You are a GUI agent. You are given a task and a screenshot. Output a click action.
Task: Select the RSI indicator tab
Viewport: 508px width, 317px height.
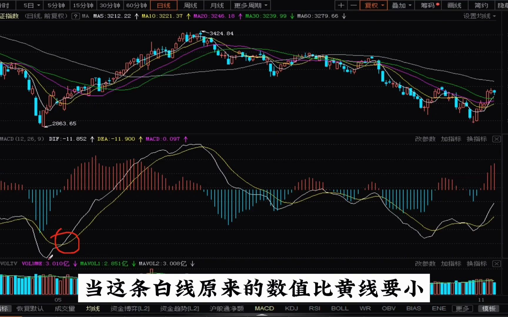[315, 308]
